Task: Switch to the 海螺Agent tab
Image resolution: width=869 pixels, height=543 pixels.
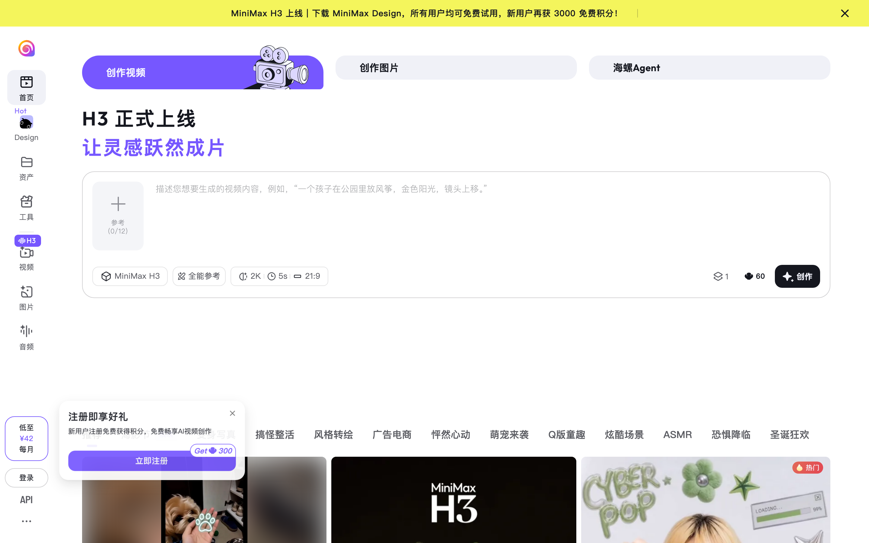Action: pyautogui.click(x=709, y=68)
